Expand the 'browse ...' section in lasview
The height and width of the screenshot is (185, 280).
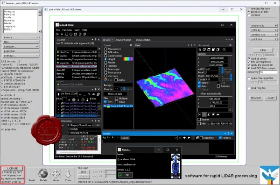click(21, 37)
